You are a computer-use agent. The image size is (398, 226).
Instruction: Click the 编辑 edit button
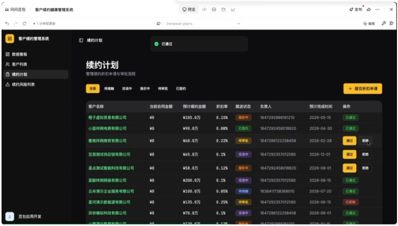(x=369, y=23)
